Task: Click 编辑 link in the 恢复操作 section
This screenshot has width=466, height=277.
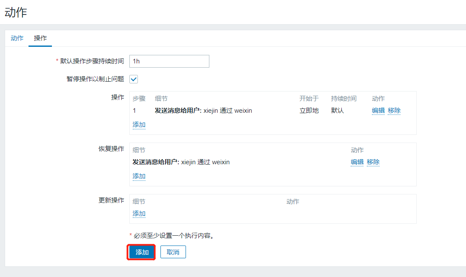Action: click(357, 162)
